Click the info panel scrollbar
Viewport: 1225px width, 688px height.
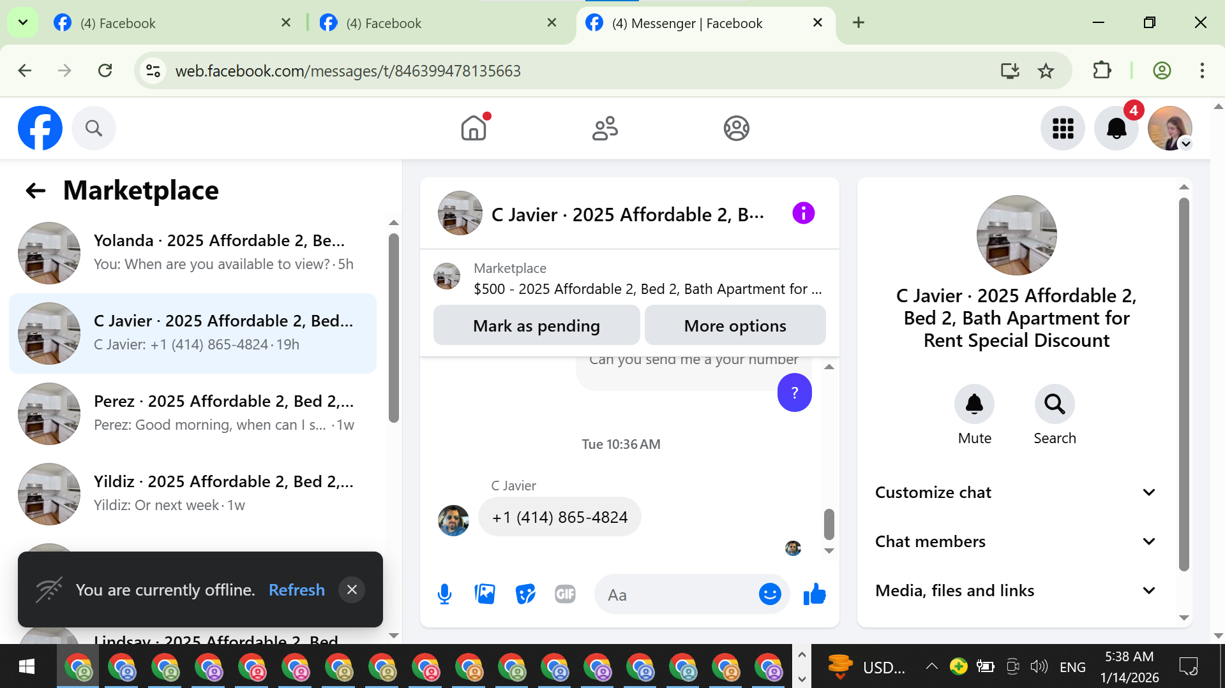1184,384
